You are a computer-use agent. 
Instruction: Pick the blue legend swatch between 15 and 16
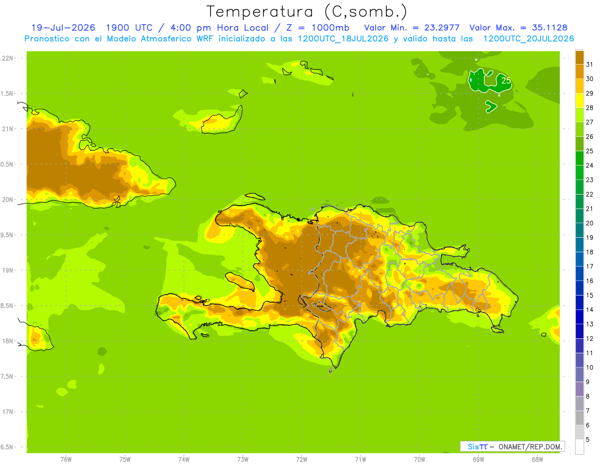tap(579, 288)
